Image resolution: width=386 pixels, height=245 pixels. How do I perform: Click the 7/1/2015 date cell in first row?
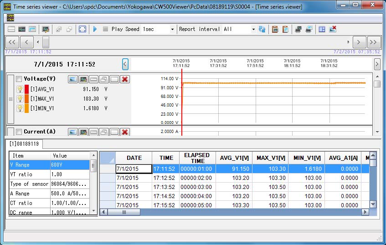click(x=134, y=169)
